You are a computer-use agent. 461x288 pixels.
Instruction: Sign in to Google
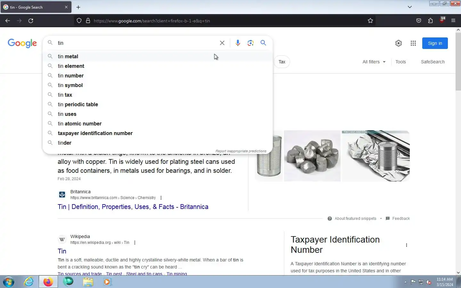pyautogui.click(x=435, y=43)
